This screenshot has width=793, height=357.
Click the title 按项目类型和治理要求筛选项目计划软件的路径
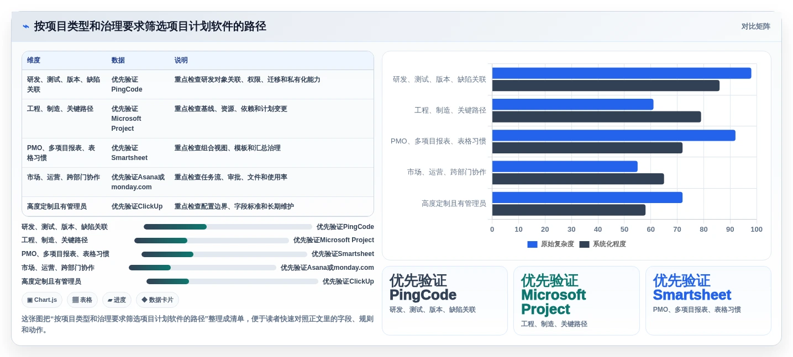pos(150,26)
